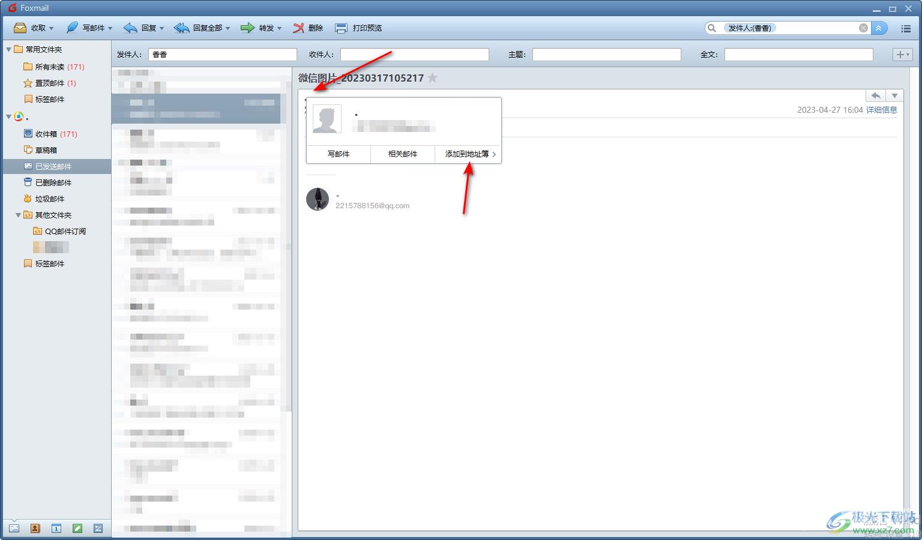The height and width of the screenshot is (540, 922).
Task: Switch to the RSS subscription icon at bottom
Action: tap(98, 529)
